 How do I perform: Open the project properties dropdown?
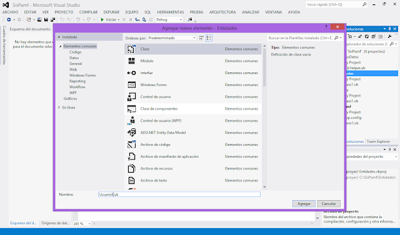coord(396,156)
